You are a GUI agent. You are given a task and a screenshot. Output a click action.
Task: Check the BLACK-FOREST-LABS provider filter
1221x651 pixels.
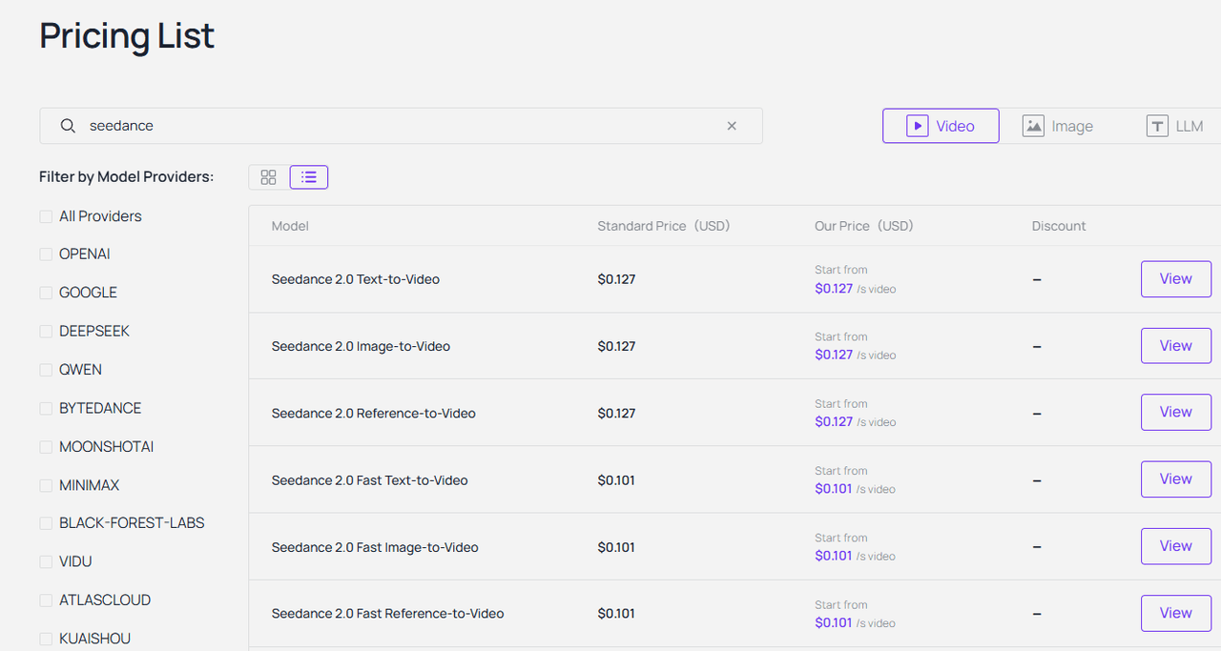(46, 523)
